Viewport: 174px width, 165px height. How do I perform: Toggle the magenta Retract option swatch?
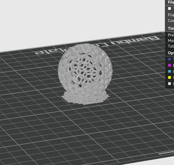tap(169, 65)
